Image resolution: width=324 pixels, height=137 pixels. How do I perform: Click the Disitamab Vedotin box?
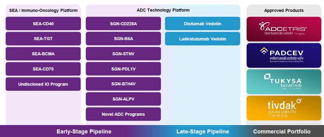tap(202, 24)
